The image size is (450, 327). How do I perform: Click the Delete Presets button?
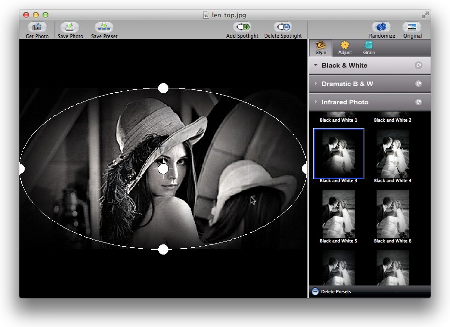[x=331, y=291]
